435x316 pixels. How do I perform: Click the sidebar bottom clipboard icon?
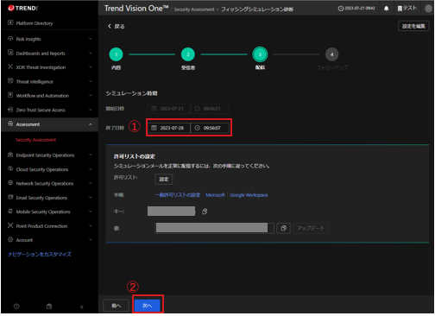coord(49,307)
